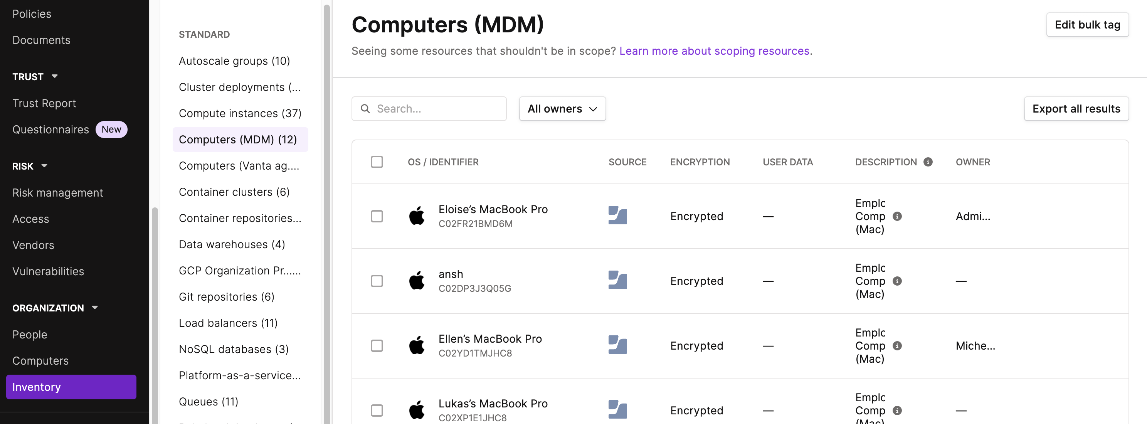Click the magnifier icon in the search box
The height and width of the screenshot is (424, 1147).
[365, 109]
